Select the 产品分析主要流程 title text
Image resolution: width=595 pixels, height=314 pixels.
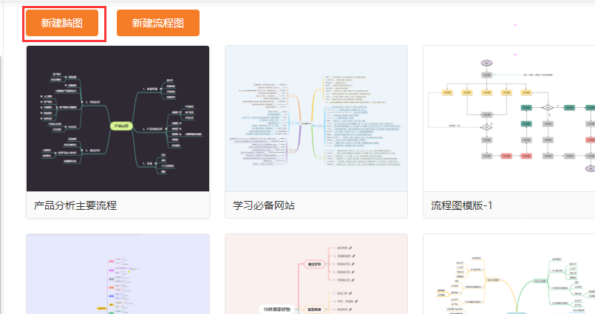[x=76, y=205]
